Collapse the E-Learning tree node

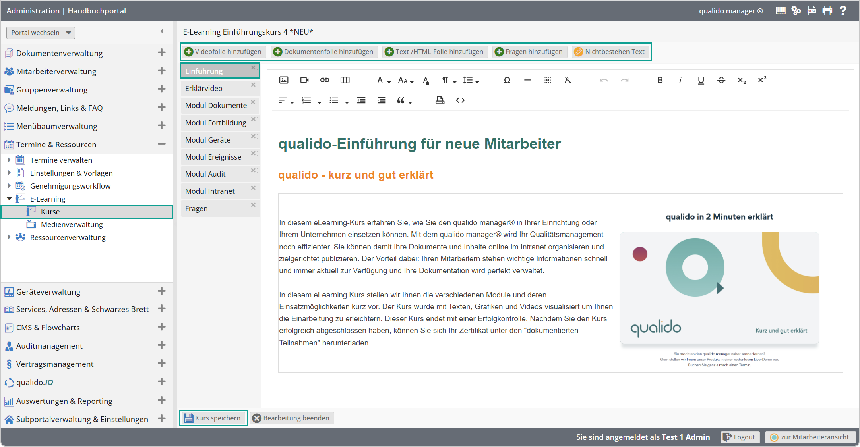coord(9,199)
